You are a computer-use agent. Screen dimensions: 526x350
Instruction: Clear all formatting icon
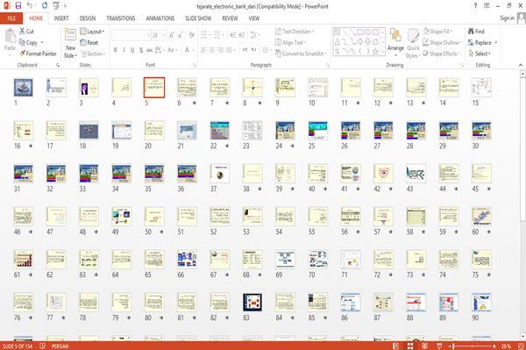coord(191,35)
